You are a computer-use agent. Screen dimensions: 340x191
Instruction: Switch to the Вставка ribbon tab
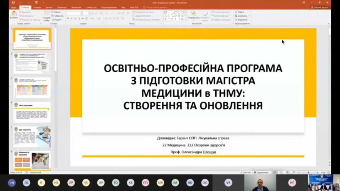37,7
